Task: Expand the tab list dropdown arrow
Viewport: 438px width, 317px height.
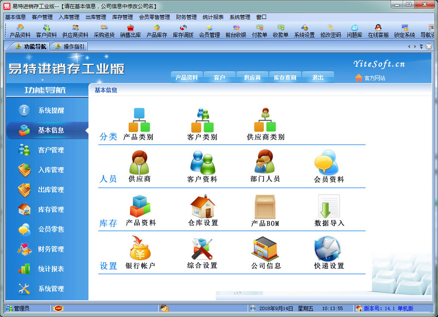Action: click(421, 47)
